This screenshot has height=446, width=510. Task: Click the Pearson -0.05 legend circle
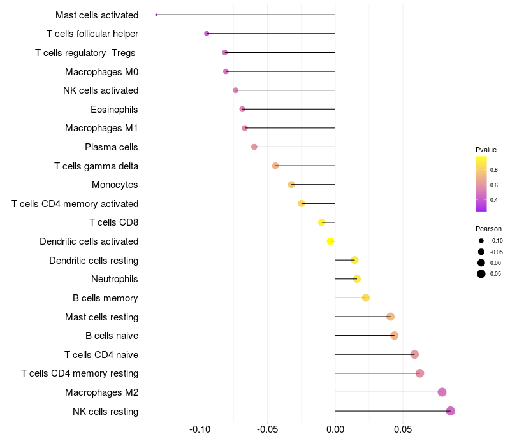[481, 252]
